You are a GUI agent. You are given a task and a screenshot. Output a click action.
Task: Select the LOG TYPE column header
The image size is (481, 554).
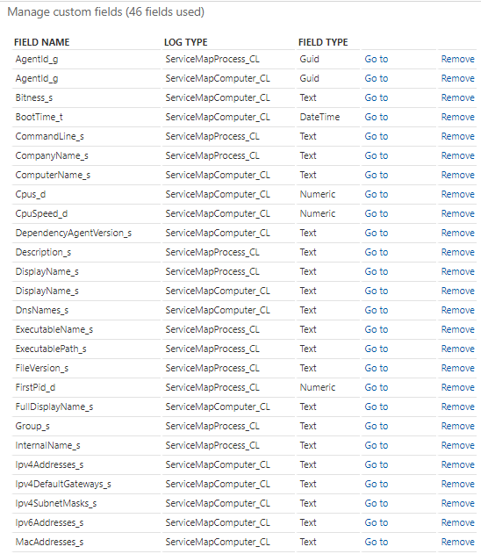pos(186,42)
